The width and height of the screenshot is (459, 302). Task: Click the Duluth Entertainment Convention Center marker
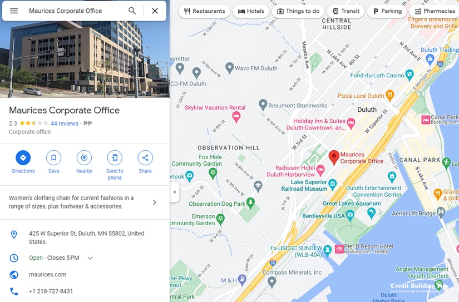coord(392,177)
